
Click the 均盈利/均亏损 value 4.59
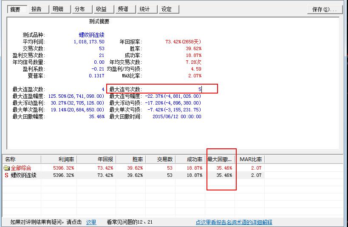coord(196,69)
